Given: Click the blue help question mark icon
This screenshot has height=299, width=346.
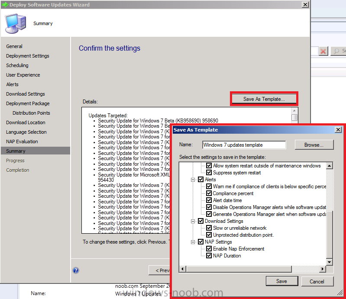Looking at the screenshot, I should 76,270.
